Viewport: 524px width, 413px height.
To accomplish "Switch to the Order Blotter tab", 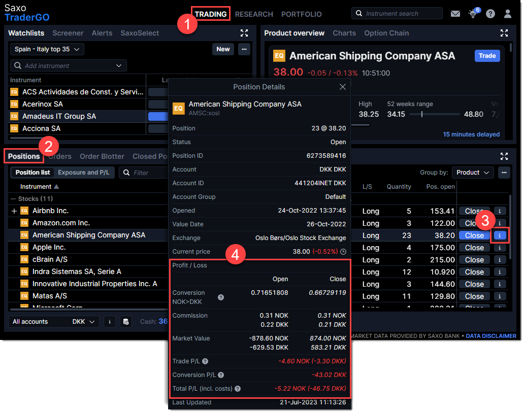I will click(x=102, y=156).
